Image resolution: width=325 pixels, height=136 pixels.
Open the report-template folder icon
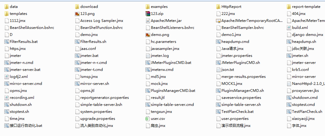[x=289, y=7]
